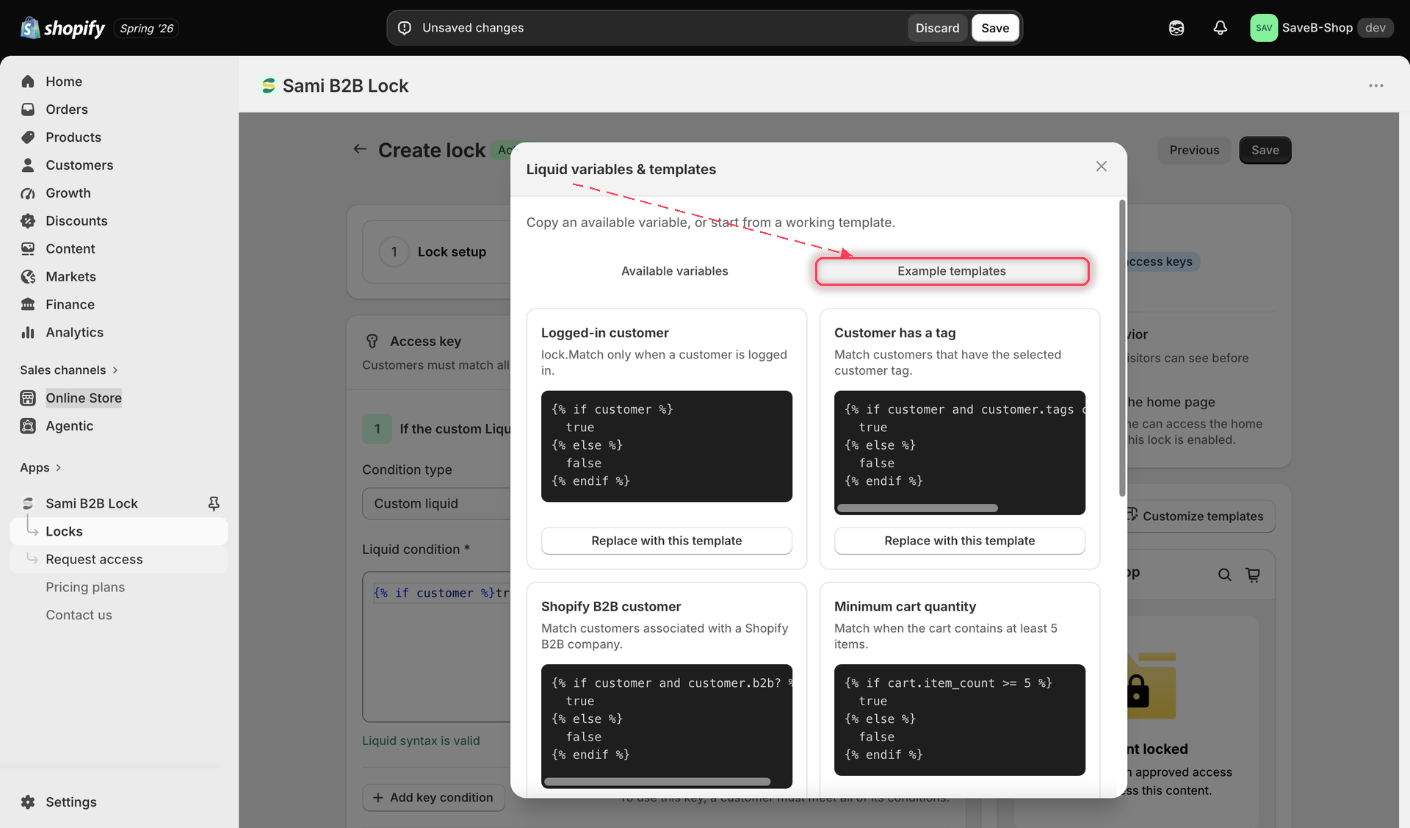This screenshot has height=828, width=1410.
Task: Discard unsaved changes
Action: tap(937, 28)
